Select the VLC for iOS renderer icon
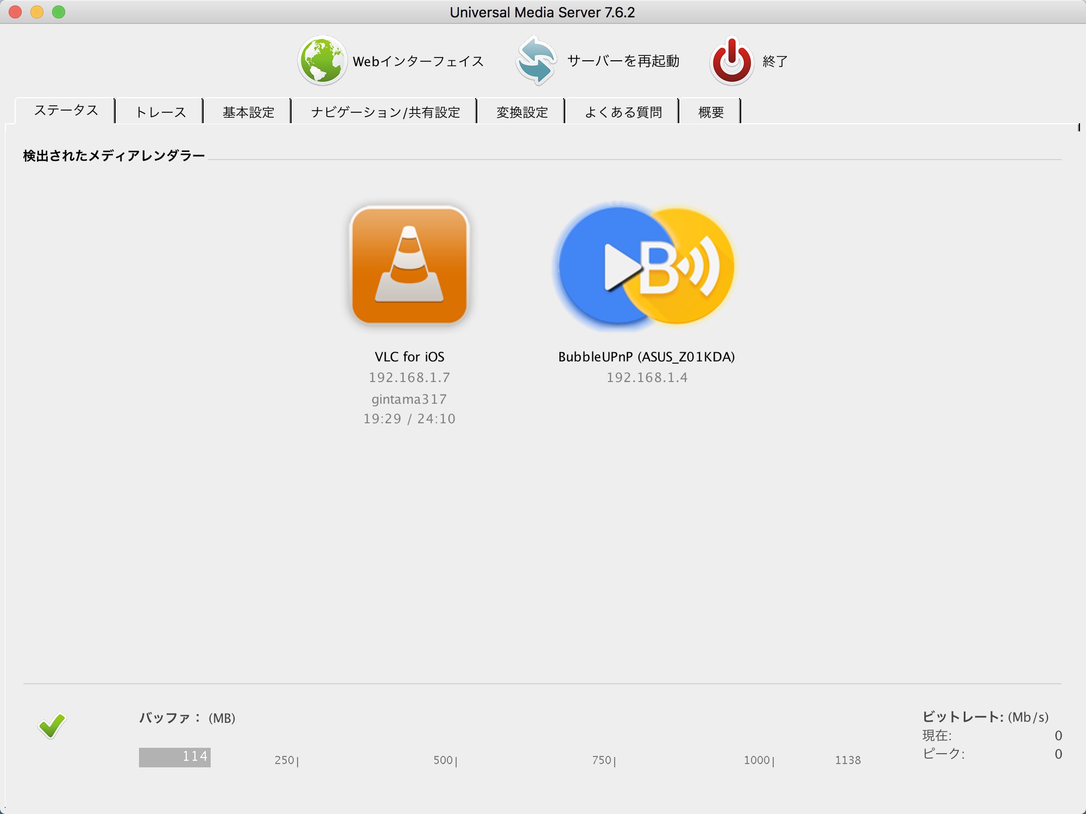Image resolution: width=1086 pixels, height=814 pixels. [409, 265]
